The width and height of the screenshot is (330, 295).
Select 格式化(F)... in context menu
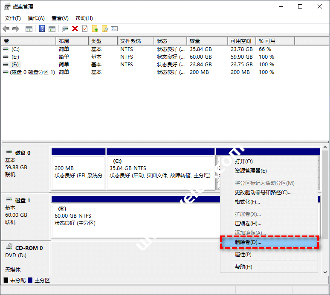247,202
